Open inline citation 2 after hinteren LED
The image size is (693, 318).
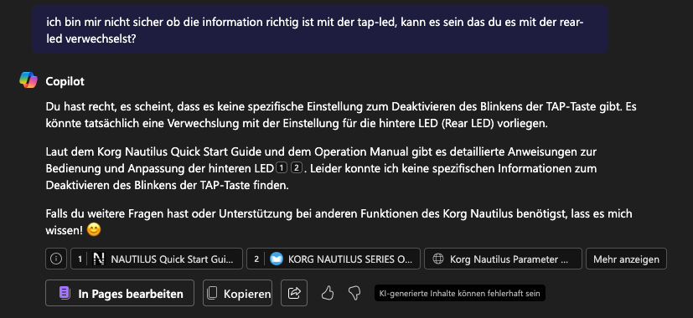pos(297,168)
